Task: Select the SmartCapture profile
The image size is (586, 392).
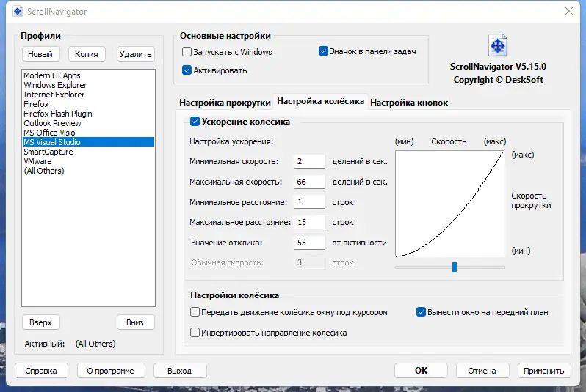Action: 88,152
